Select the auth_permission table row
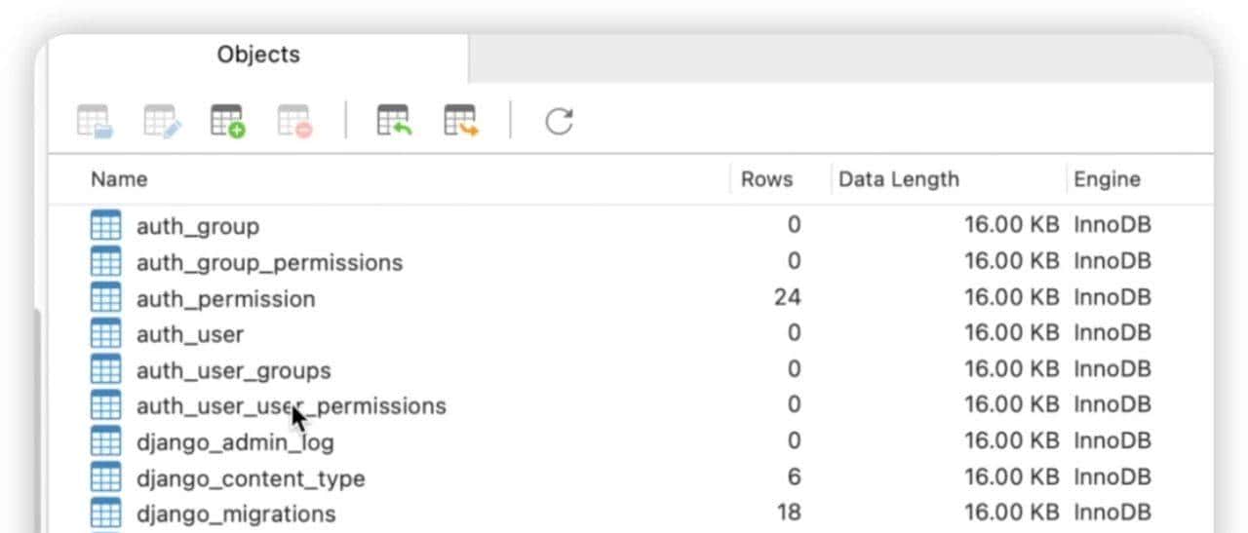This screenshot has height=533, width=1248. (x=225, y=298)
